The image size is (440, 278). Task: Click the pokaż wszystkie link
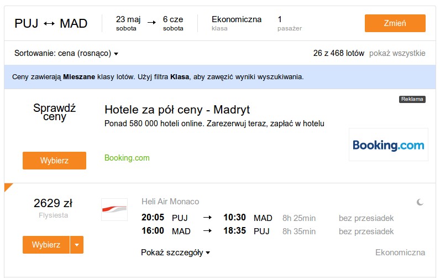tap(397, 53)
